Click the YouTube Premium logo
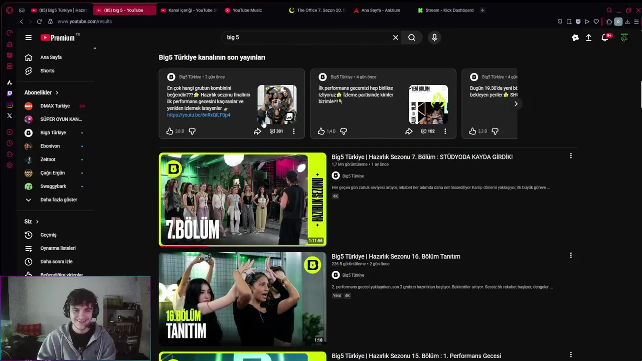This screenshot has width=642, height=361. pos(60,38)
